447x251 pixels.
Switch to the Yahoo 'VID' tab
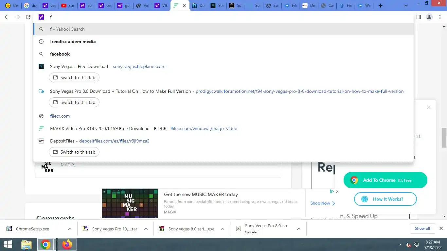click(x=161, y=6)
